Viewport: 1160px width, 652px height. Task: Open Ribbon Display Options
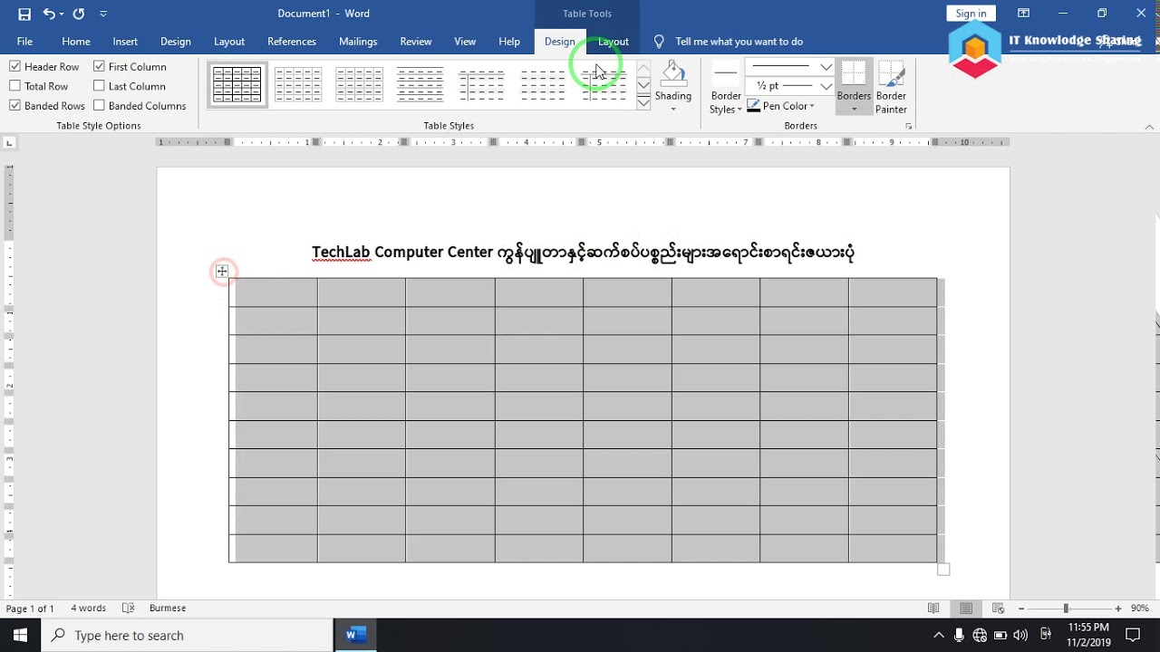tap(1023, 14)
